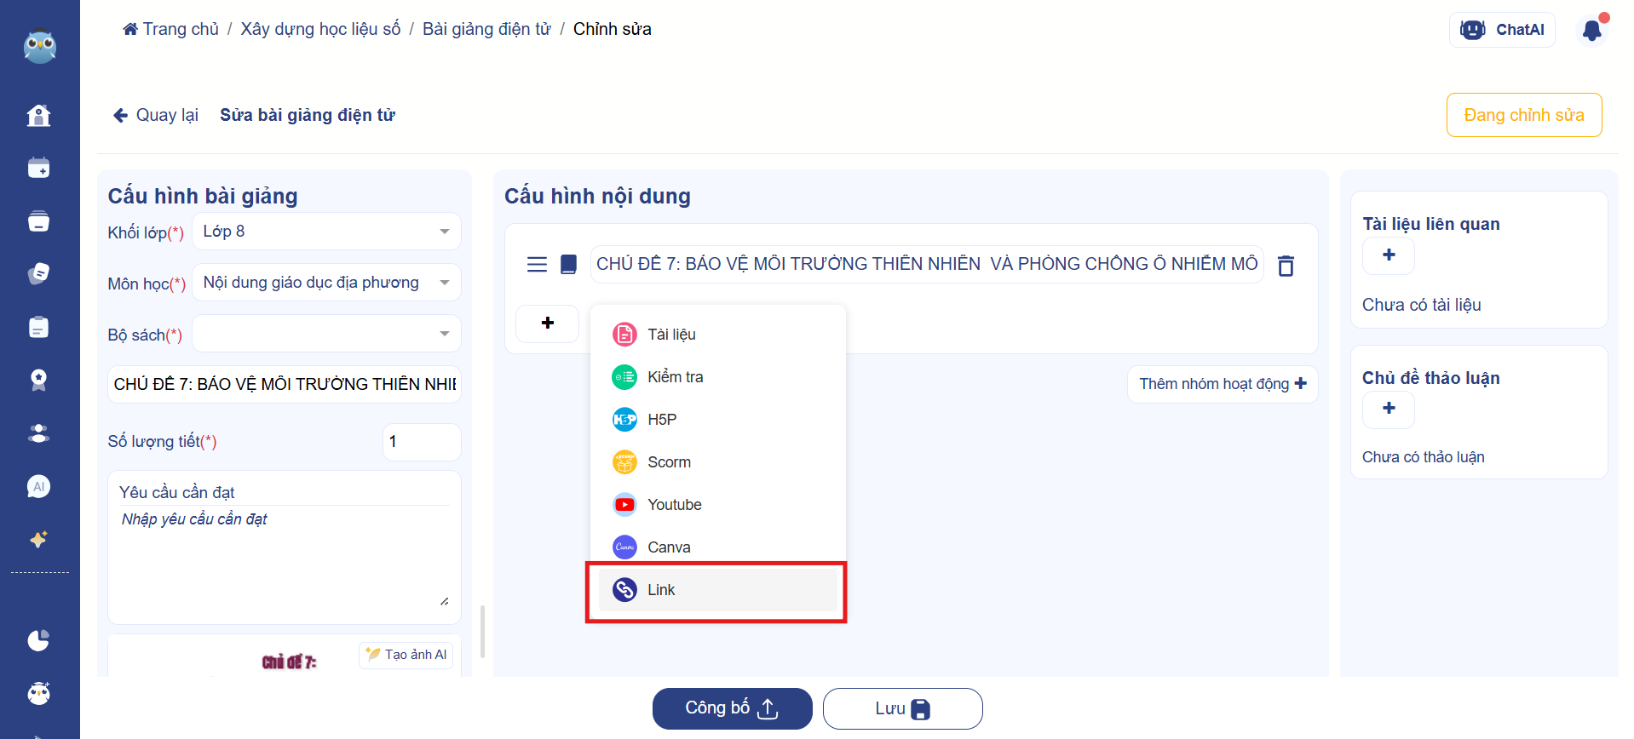Click the notification bell icon
The height and width of the screenshot is (739, 1634).
click(1591, 31)
